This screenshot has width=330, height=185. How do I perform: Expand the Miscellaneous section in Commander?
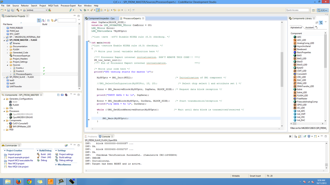tap(56, 165)
